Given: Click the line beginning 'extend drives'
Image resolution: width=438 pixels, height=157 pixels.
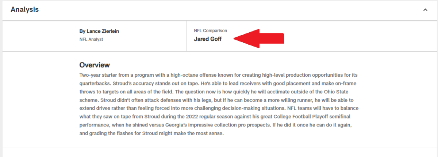Looking at the screenshot, I should (218, 108).
